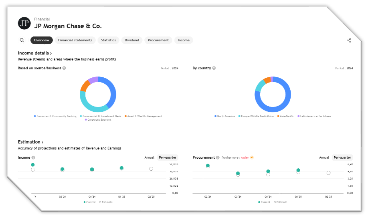The image size is (368, 218).
Task: Click Procurement current point for Q3 '24
Action: point(238,174)
